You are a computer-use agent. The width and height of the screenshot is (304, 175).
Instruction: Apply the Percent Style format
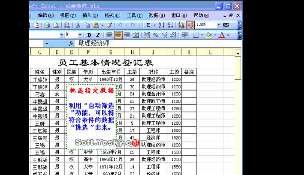coord(155,35)
